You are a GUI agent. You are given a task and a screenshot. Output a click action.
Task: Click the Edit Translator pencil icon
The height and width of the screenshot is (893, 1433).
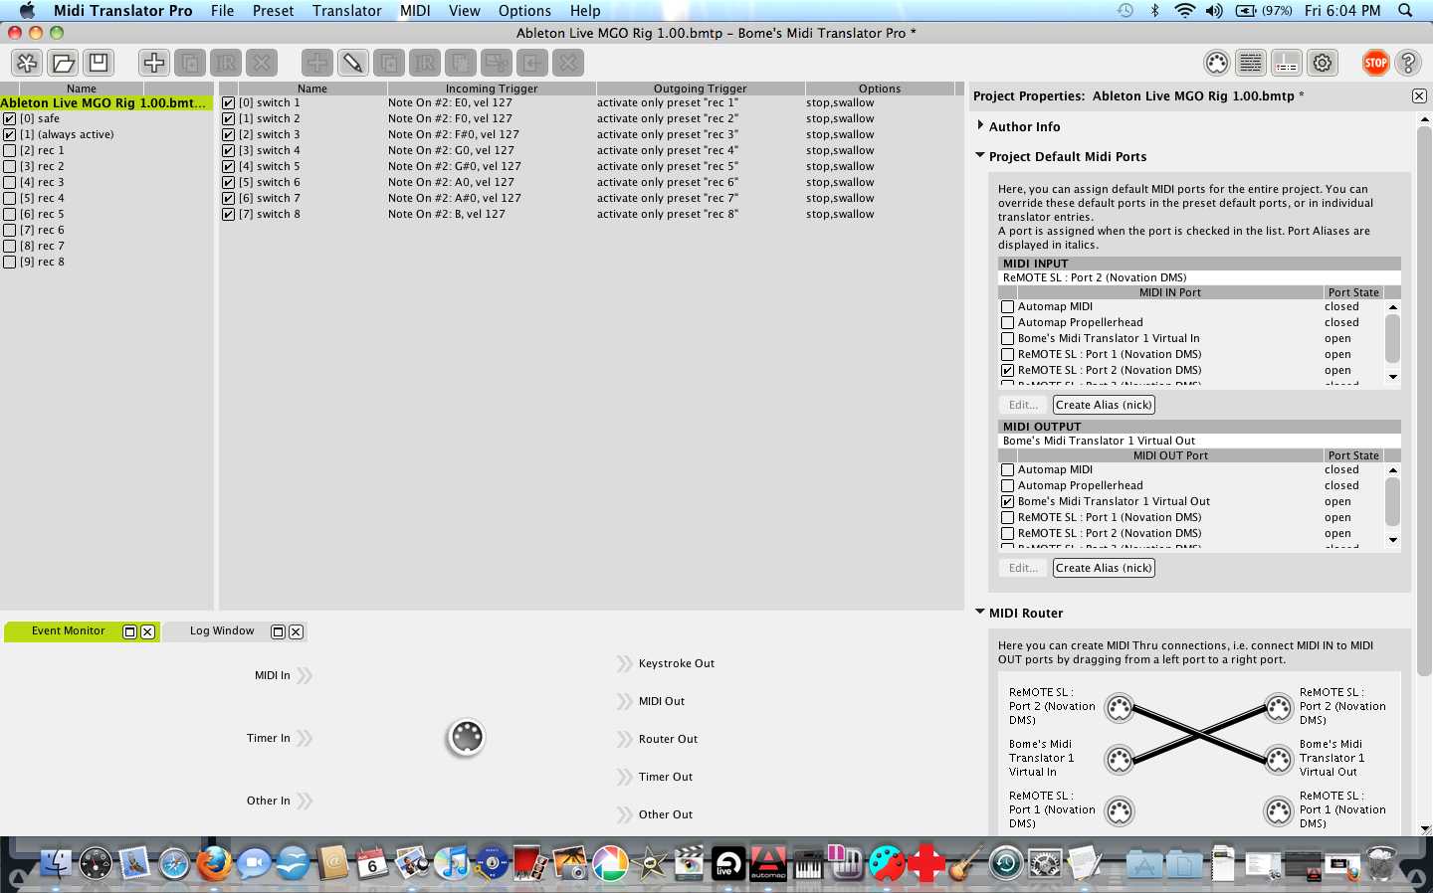tap(352, 63)
